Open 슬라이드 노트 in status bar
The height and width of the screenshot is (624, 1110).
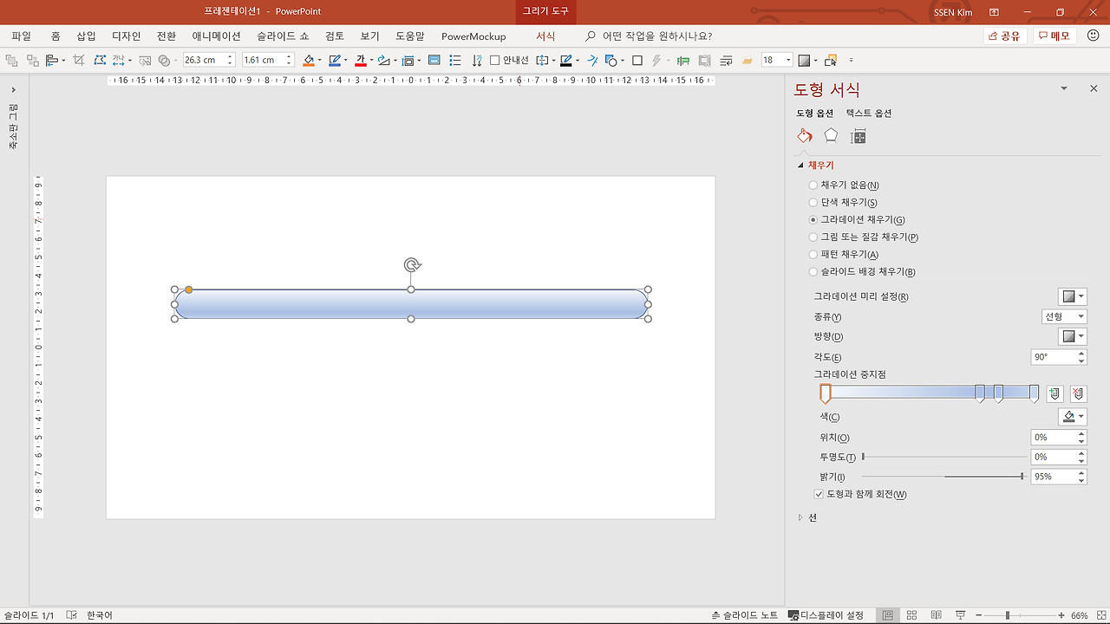(745, 615)
